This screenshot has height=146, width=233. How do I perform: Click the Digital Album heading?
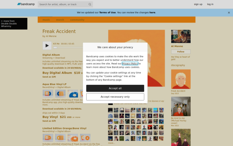[x=51, y=55]
